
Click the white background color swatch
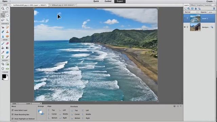point(7,78)
